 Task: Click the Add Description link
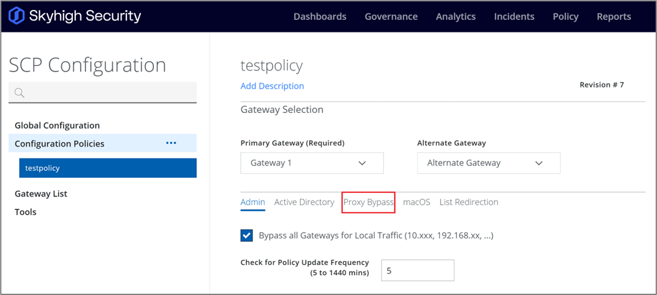(x=272, y=86)
